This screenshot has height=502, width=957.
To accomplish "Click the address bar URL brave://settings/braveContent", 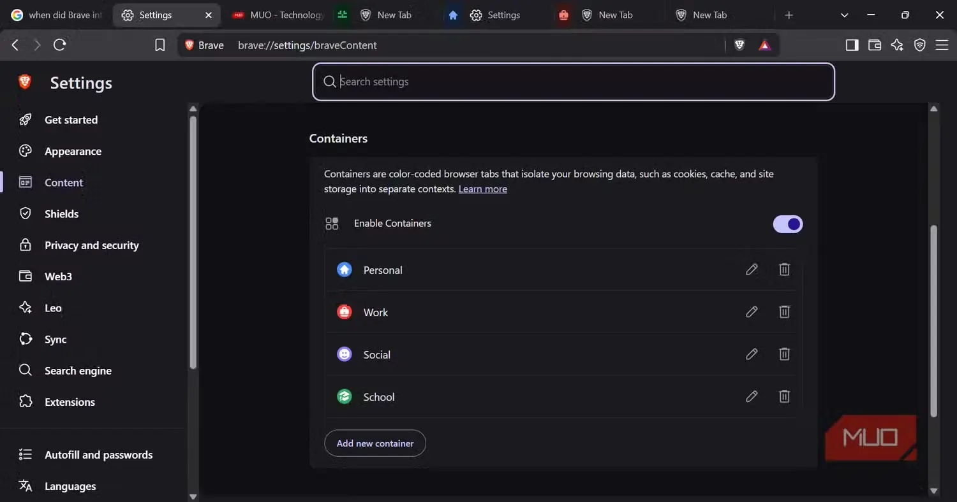I will point(307,45).
